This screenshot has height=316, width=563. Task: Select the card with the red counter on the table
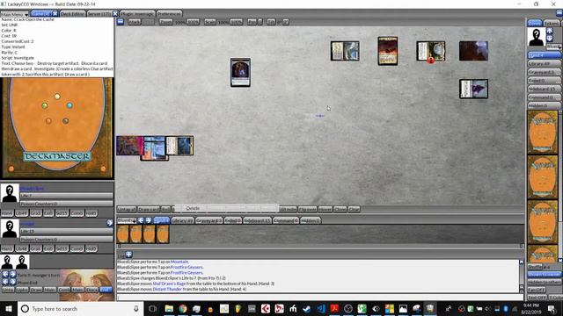click(x=431, y=51)
